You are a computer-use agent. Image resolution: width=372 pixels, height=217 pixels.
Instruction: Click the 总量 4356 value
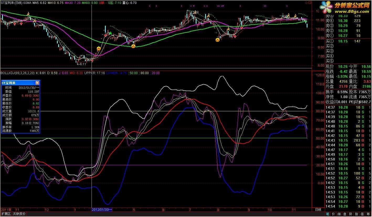click(343, 81)
